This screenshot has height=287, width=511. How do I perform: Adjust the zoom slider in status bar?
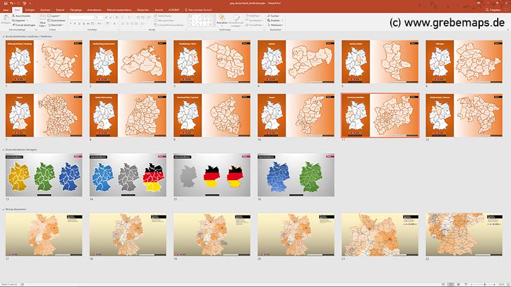tap(485, 284)
